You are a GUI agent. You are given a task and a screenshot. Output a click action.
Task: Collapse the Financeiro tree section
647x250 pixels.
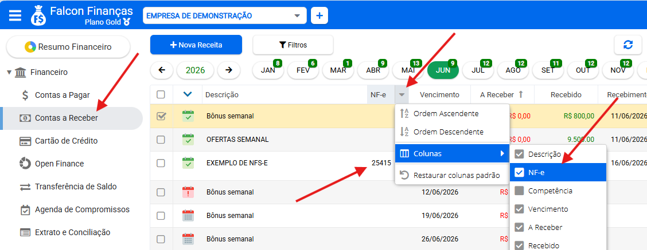[9, 73]
